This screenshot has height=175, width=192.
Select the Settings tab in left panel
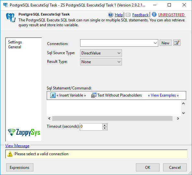15,42
